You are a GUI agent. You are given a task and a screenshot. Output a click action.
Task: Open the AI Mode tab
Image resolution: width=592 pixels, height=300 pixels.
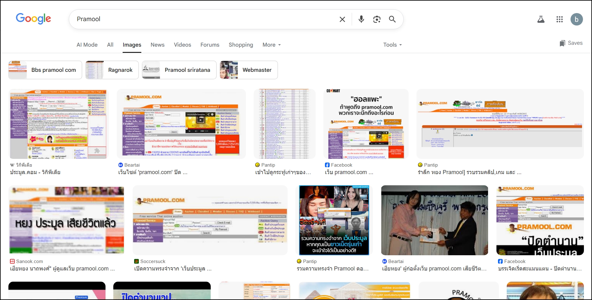point(87,45)
